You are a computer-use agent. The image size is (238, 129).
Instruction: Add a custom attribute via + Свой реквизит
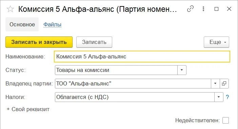point(28,109)
